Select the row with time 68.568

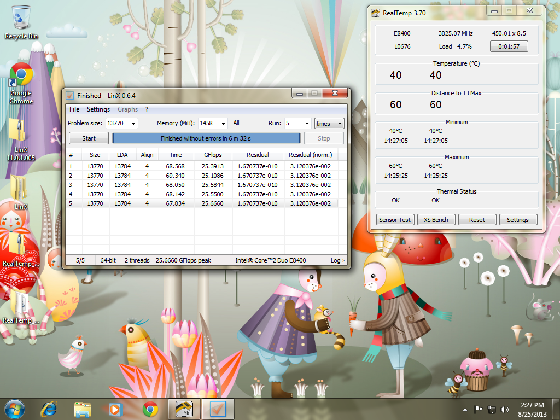click(x=202, y=166)
